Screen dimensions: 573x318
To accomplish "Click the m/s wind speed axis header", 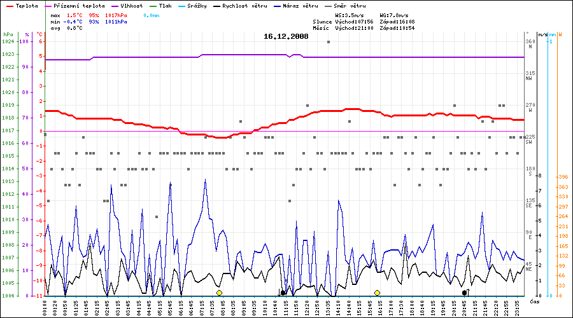I will (x=542, y=34).
